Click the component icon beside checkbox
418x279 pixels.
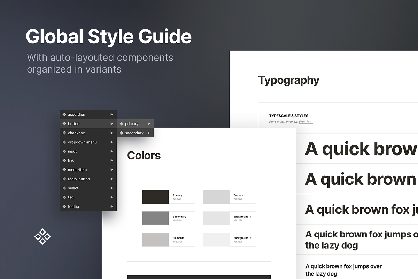pyautogui.click(x=64, y=133)
